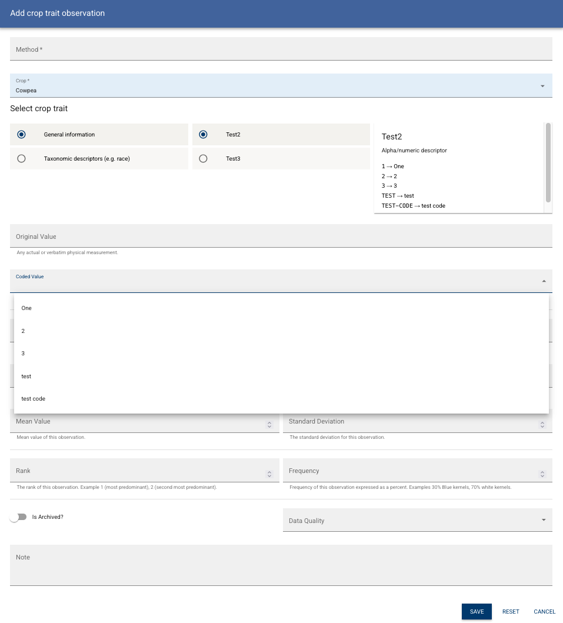Click the CANCEL link
The width and height of the screenshot is (563, 623).
pos(544,611)
